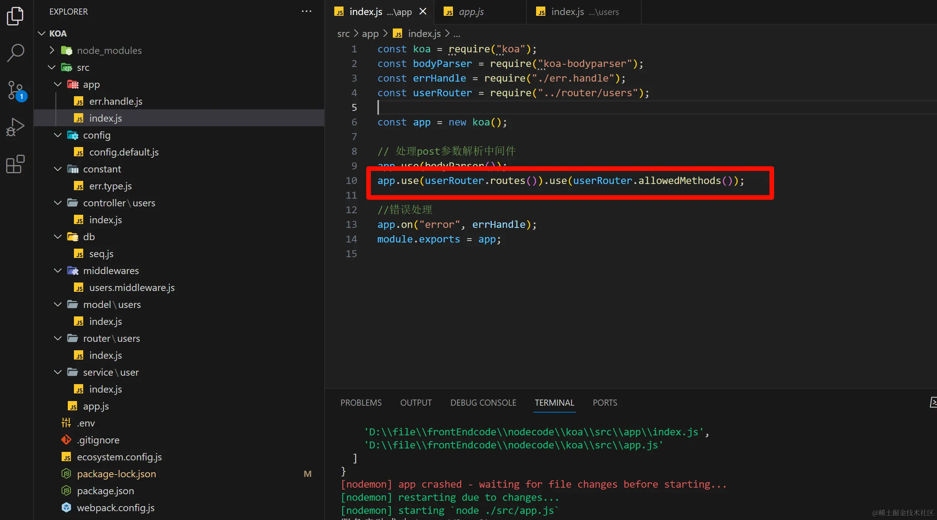937x520 pixels.
Task: Switch to the PROBLEMS panel tab
Action: point(361,403)
